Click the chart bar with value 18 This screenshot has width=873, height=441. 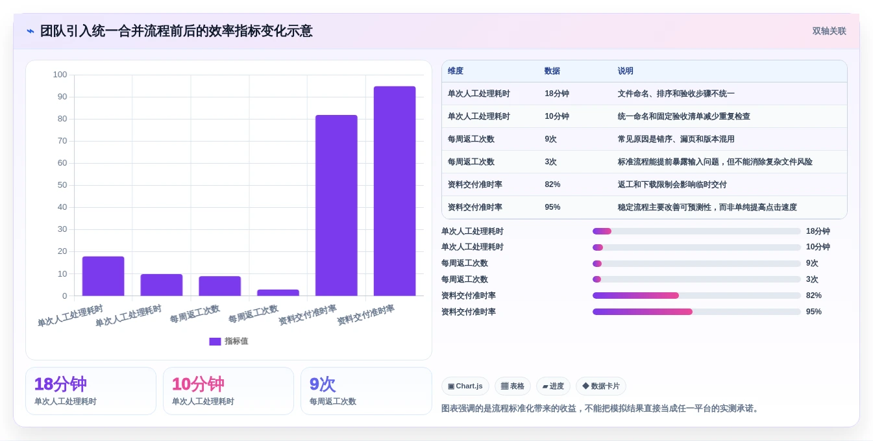click(103, 276)
